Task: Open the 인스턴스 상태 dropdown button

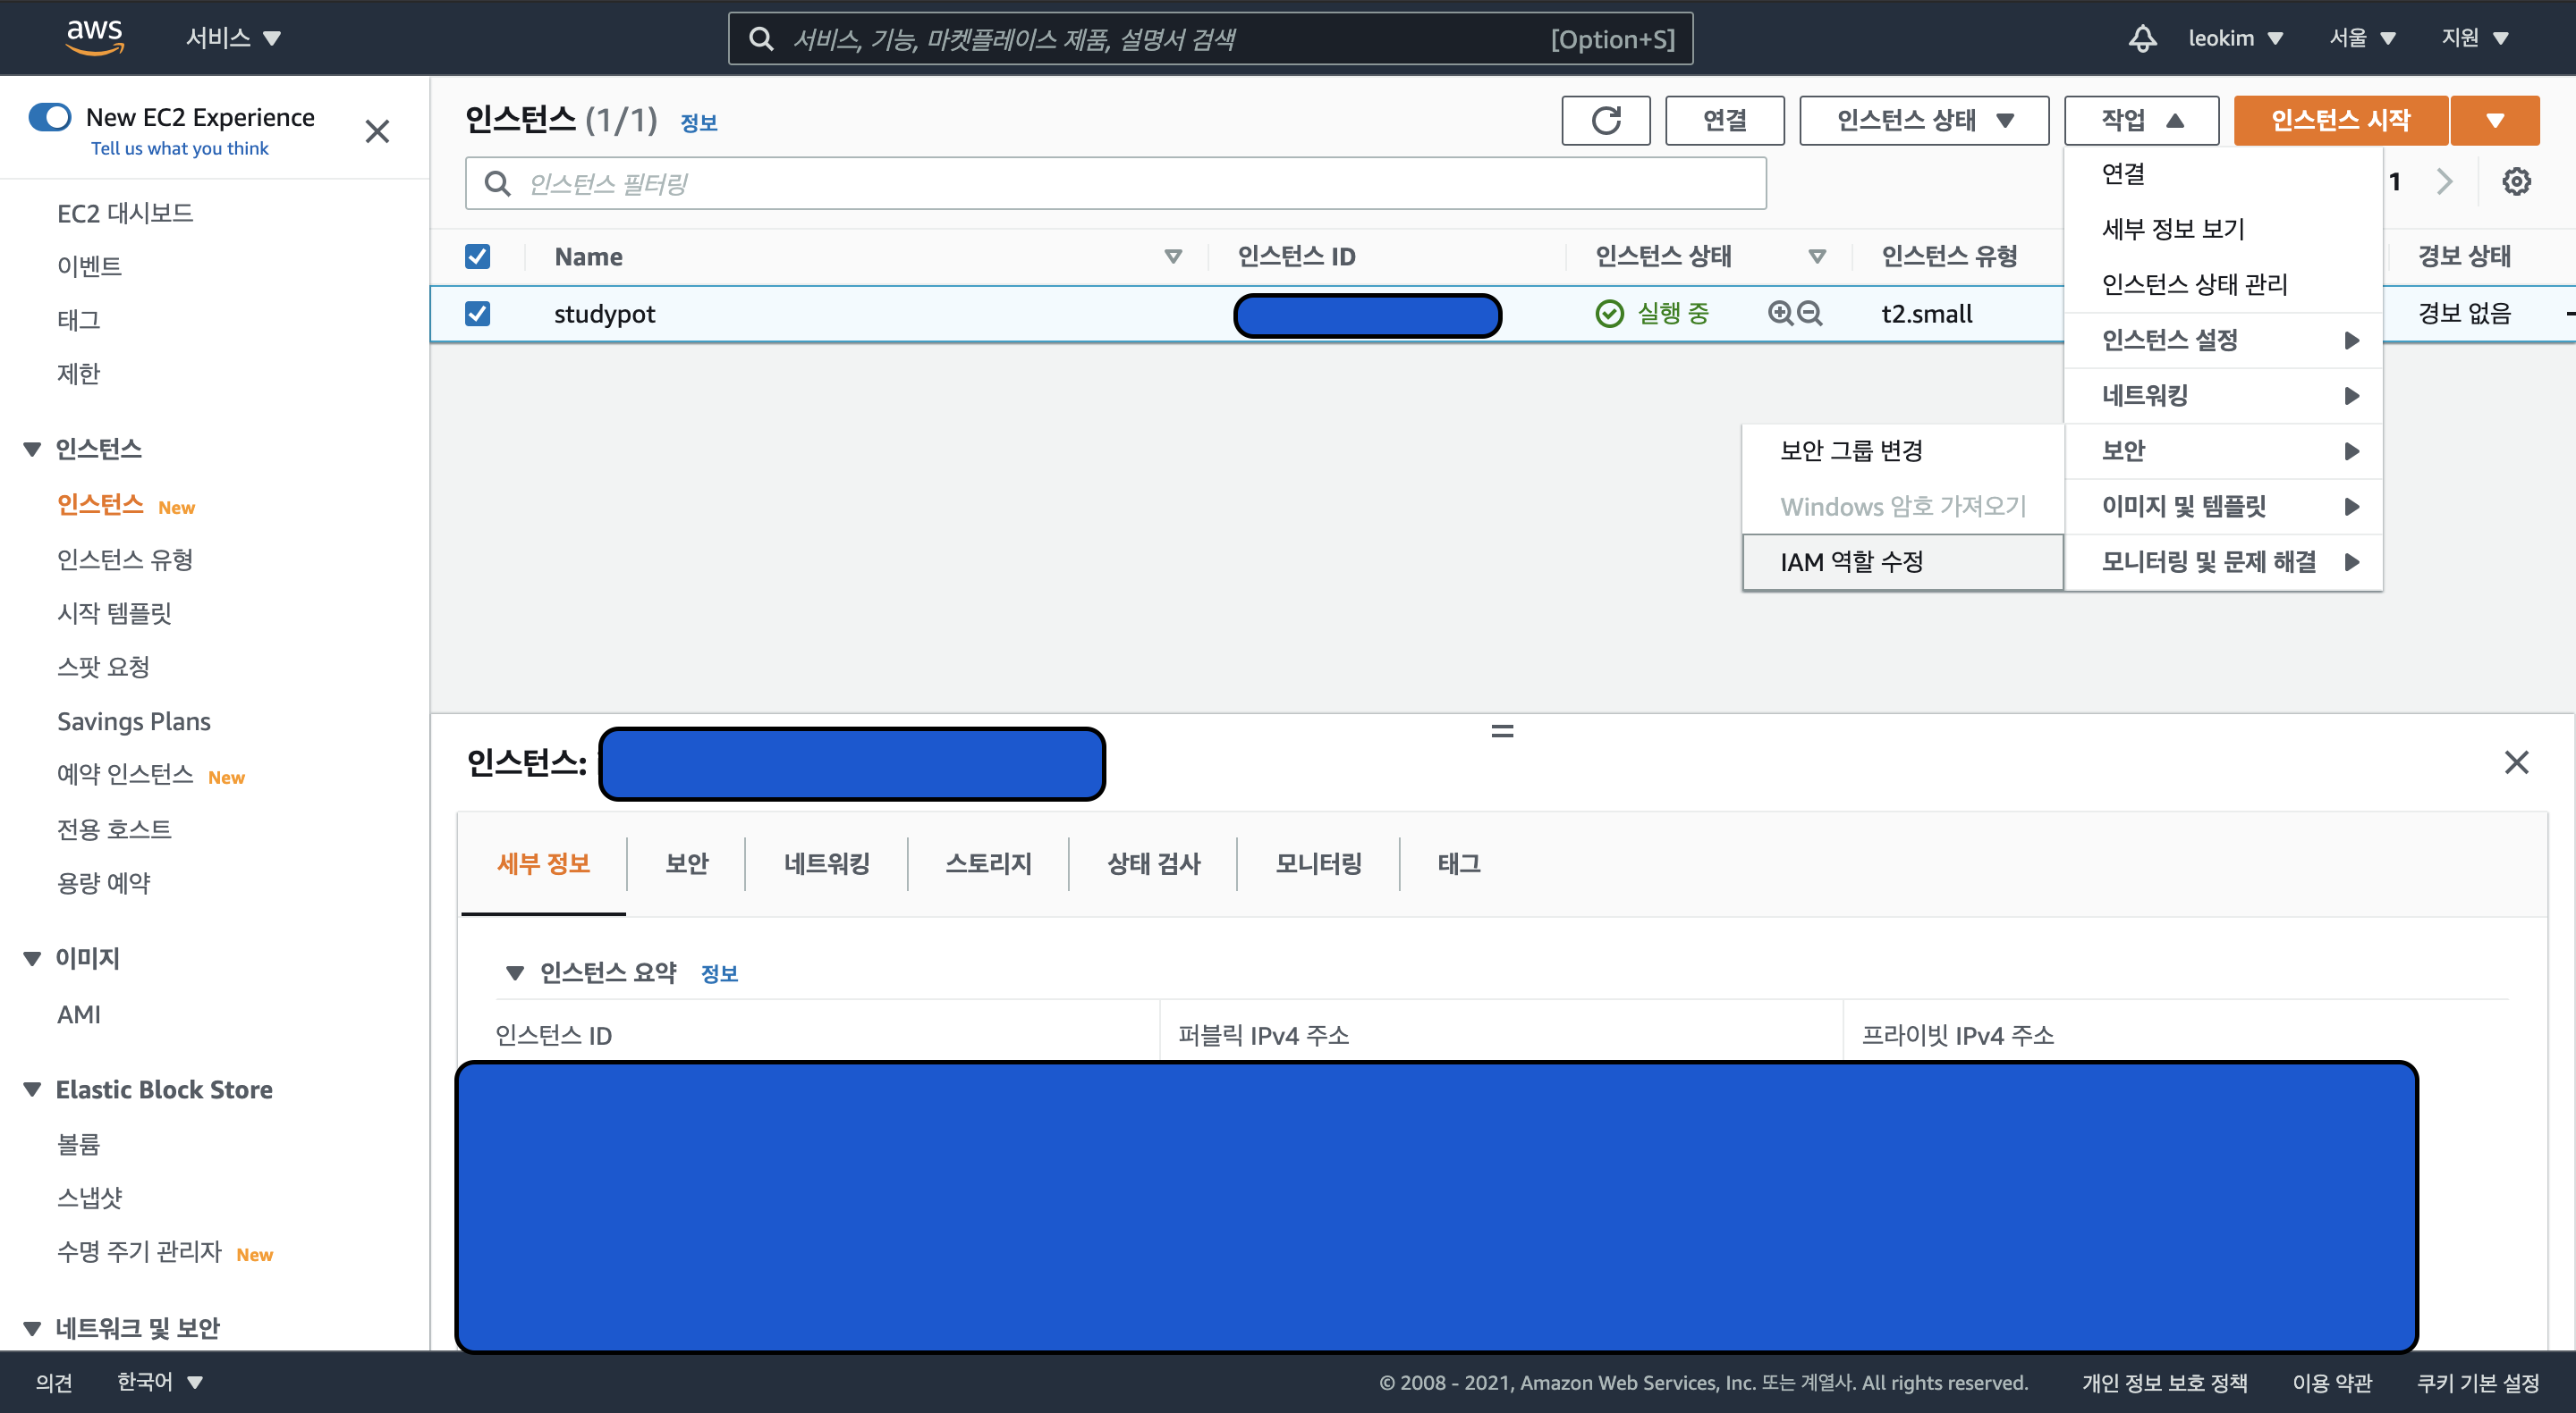Action: (1924, 120)
